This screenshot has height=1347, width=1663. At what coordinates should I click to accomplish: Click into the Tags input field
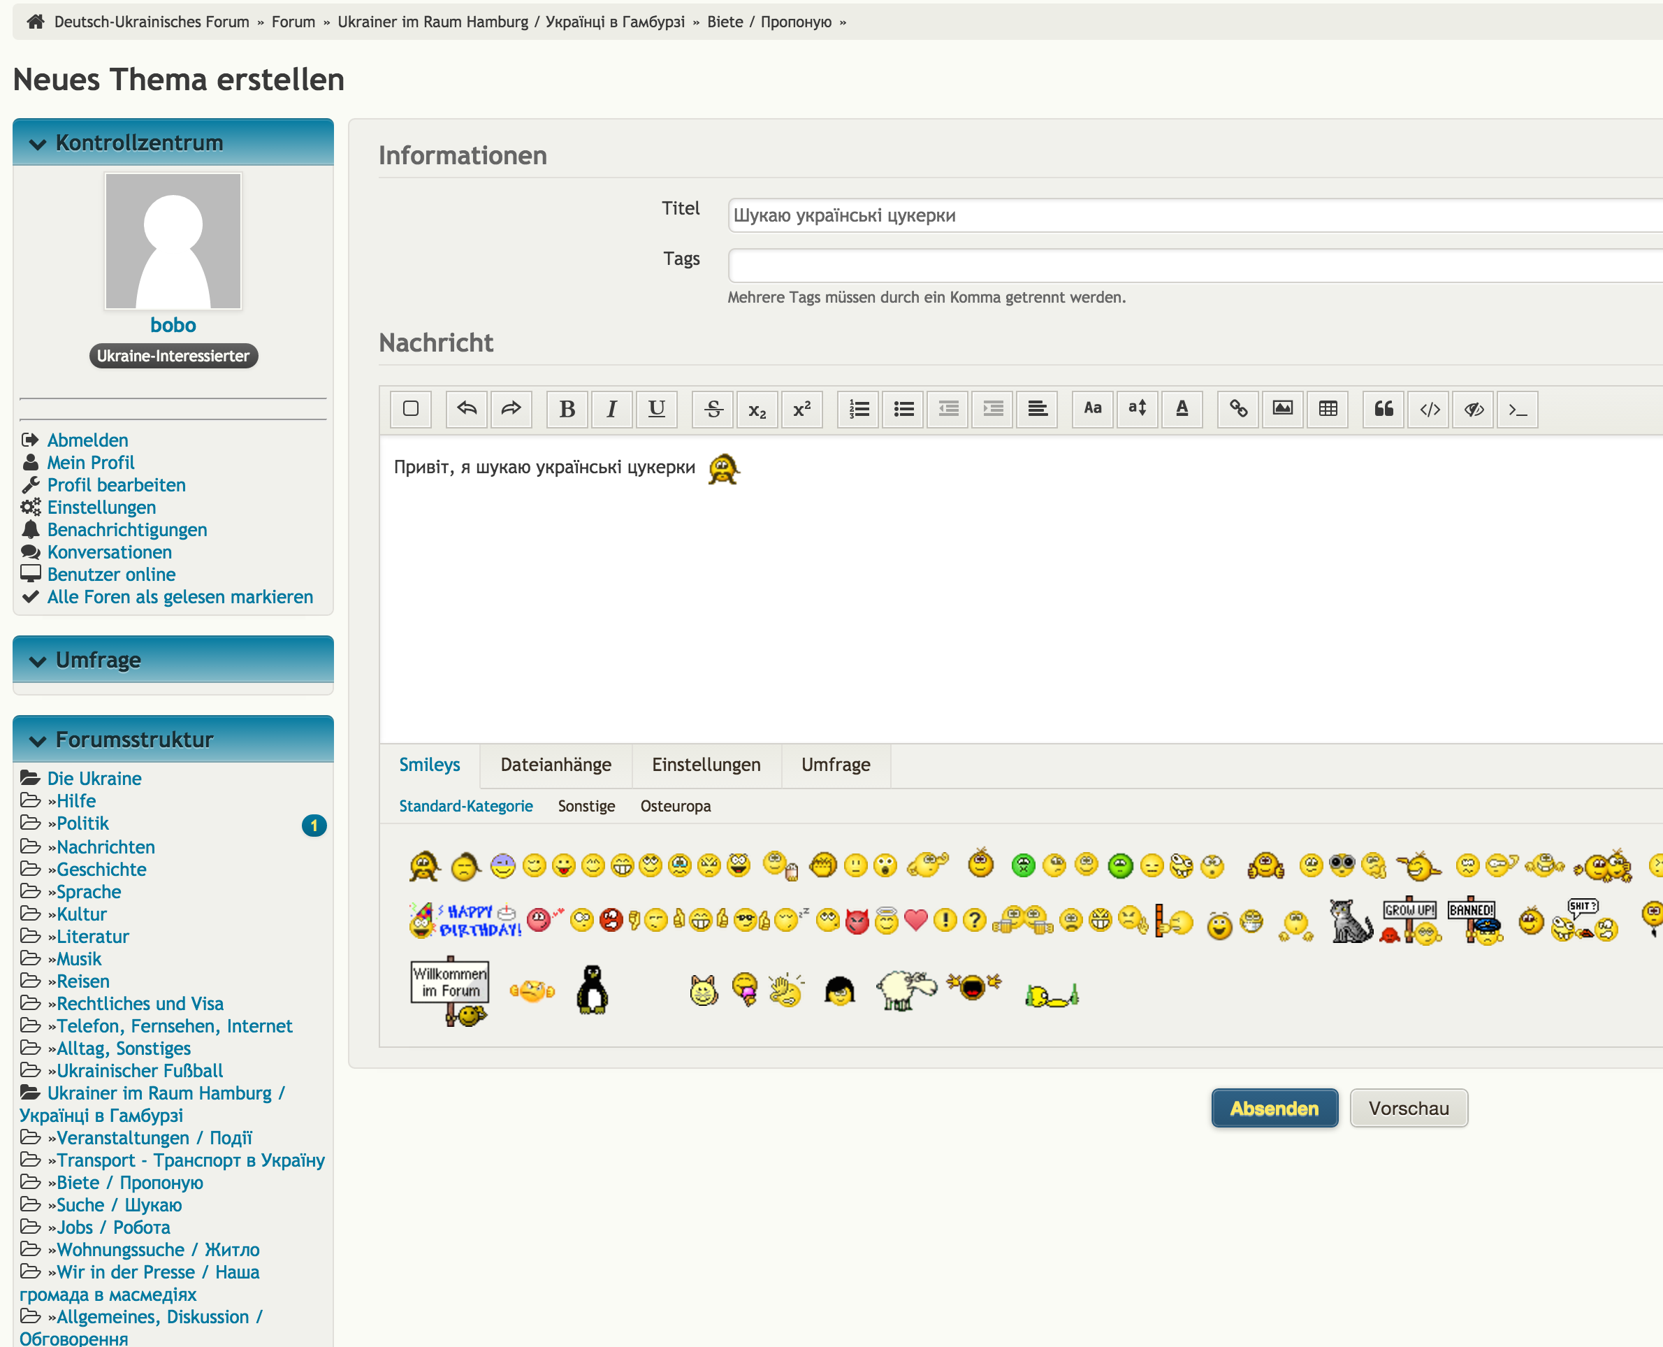pos(1196,266)
